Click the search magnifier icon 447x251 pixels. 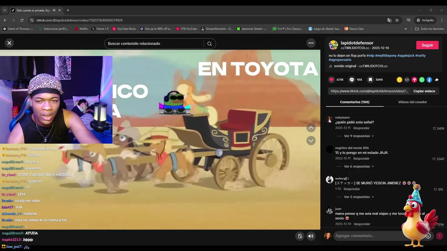210,44
